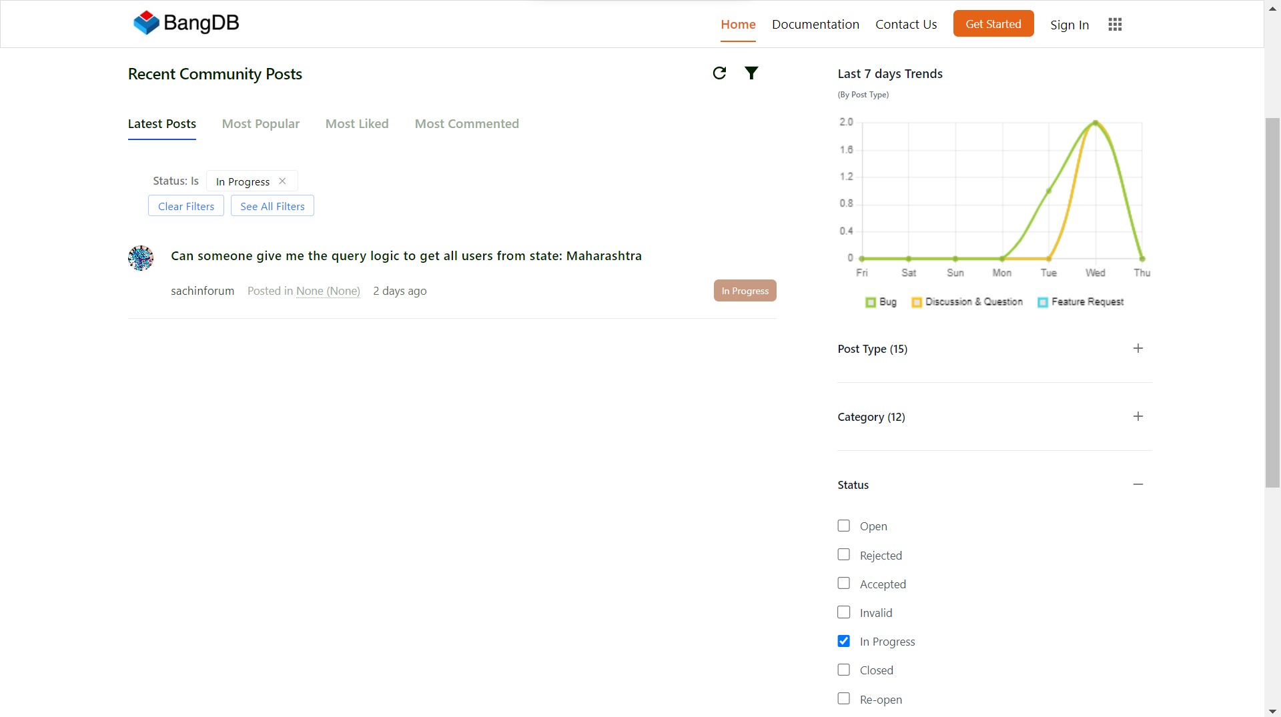The height and width of the screenshot is (717, 1281).
Task: Click See All Filters button
Action: coord(272,205)
